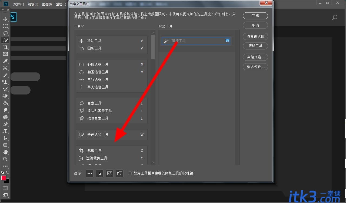Click the 清除工具 button
The image size is (346, 203).
pyautogui.click(x=255, y=46)
